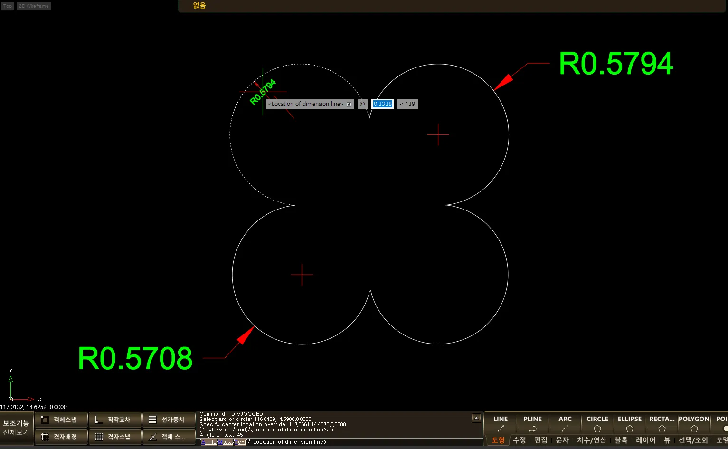The image size is (728, 449).
Task: Switch to the 수정 tab
Action: pos(519,440)
